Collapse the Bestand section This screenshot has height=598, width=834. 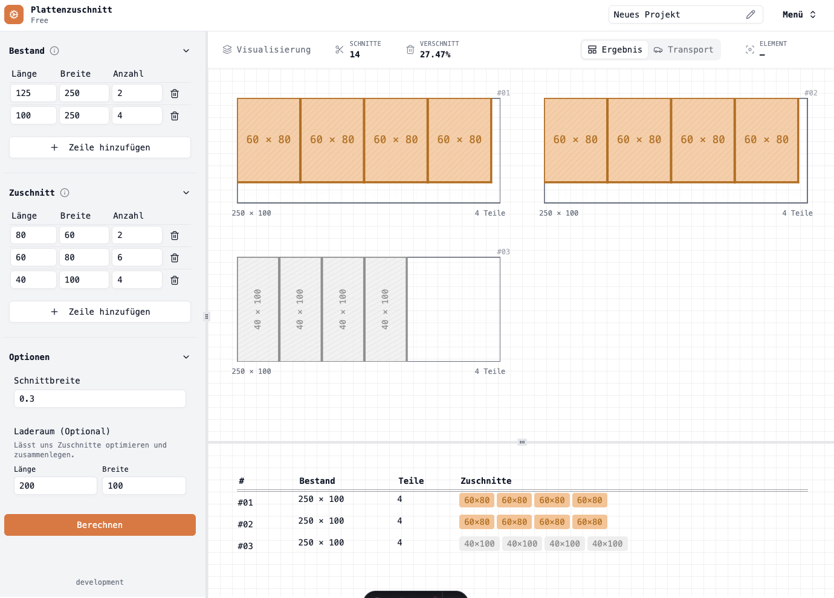[x=186, y=51]
